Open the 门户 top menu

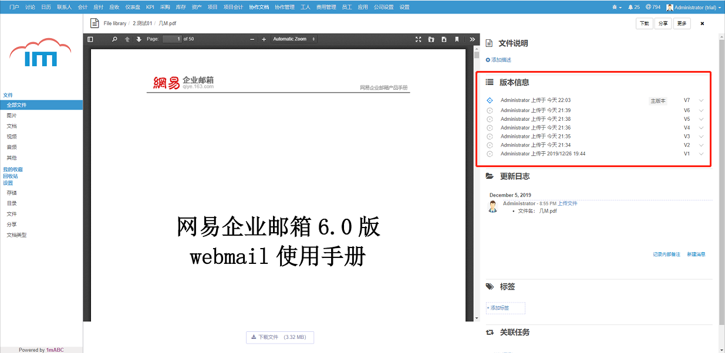coord(14,7)
